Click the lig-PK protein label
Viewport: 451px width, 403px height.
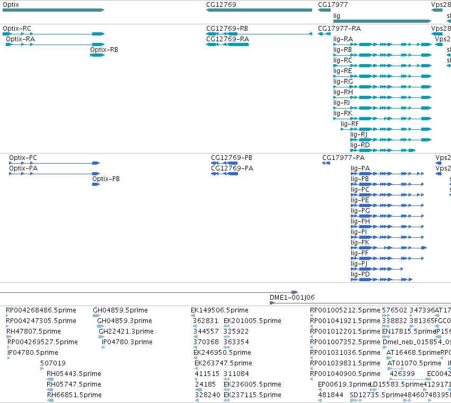[x=360, y=243]
